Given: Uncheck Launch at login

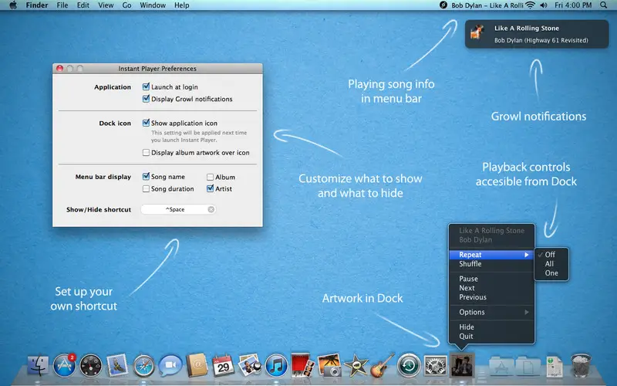Looking at the screenshot, I should coord(146,86).
